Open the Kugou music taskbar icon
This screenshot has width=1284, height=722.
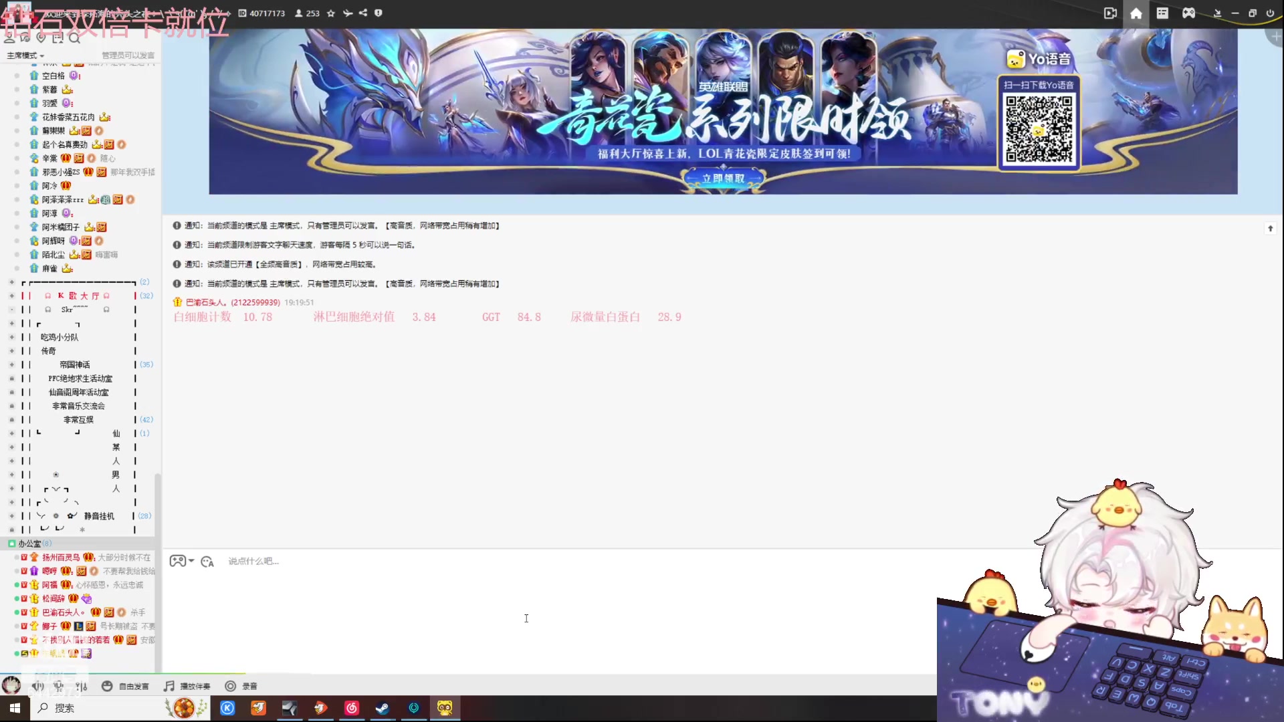coord(227,708)
